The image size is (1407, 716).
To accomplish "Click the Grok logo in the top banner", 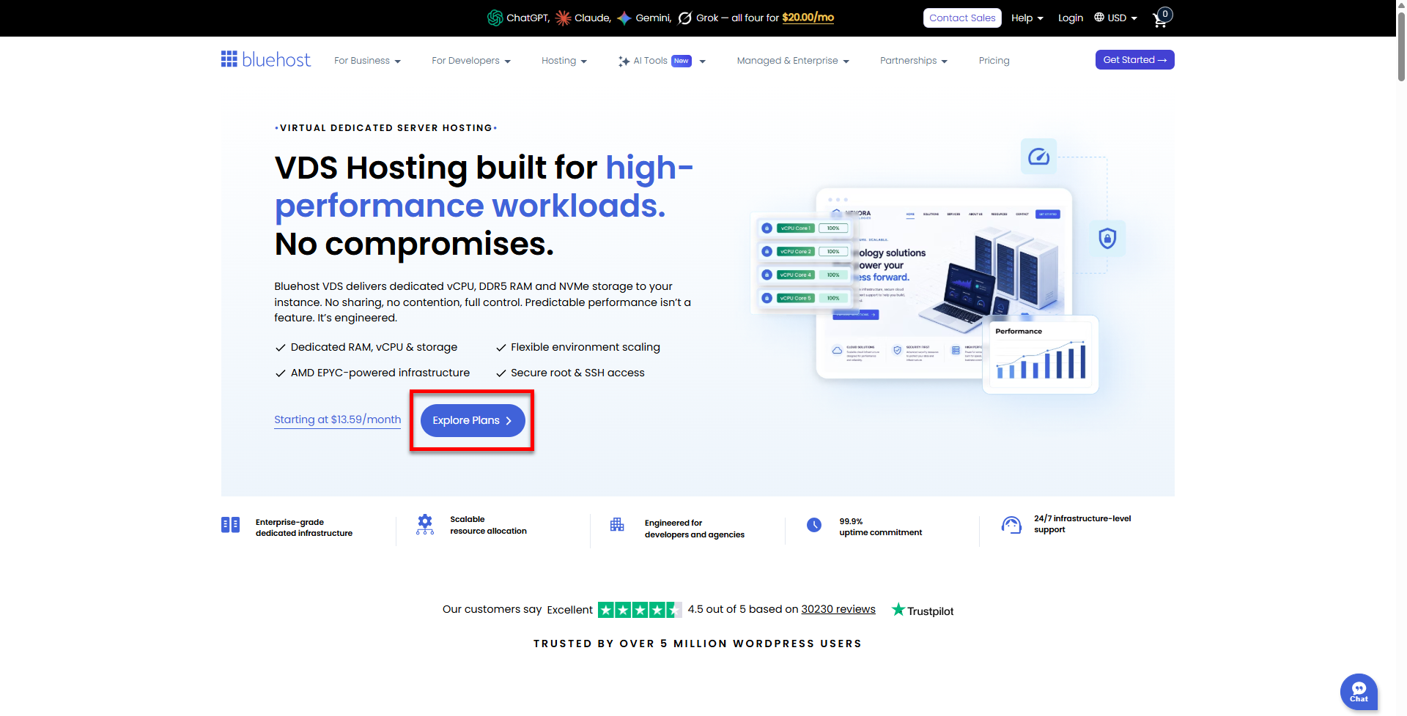I will pos(684,18).
